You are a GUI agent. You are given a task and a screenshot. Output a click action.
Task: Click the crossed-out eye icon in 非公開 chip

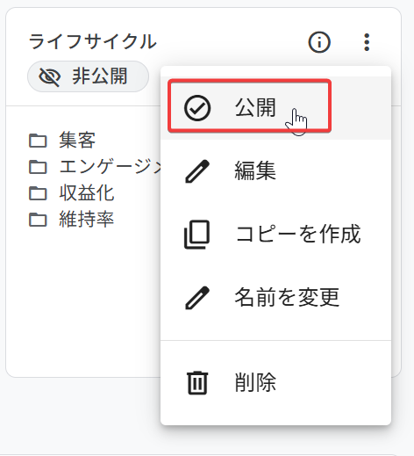50,77
